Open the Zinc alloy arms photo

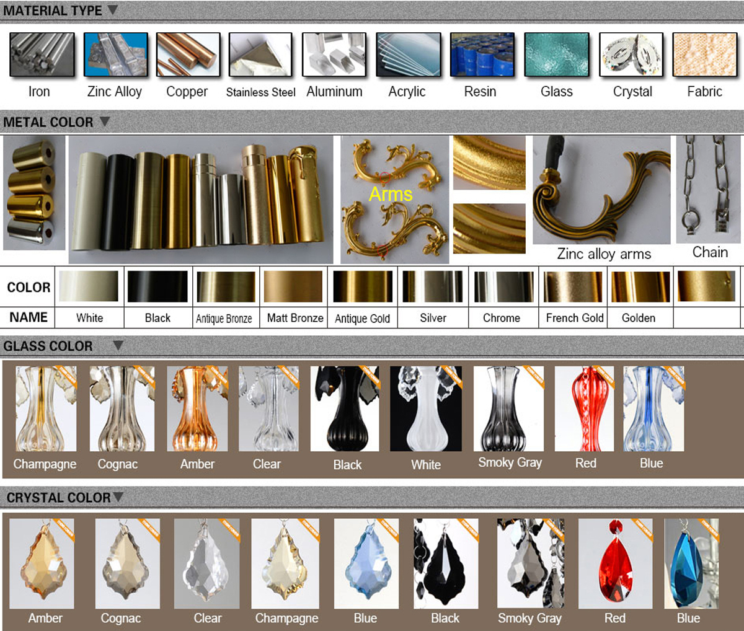(601, 191)
